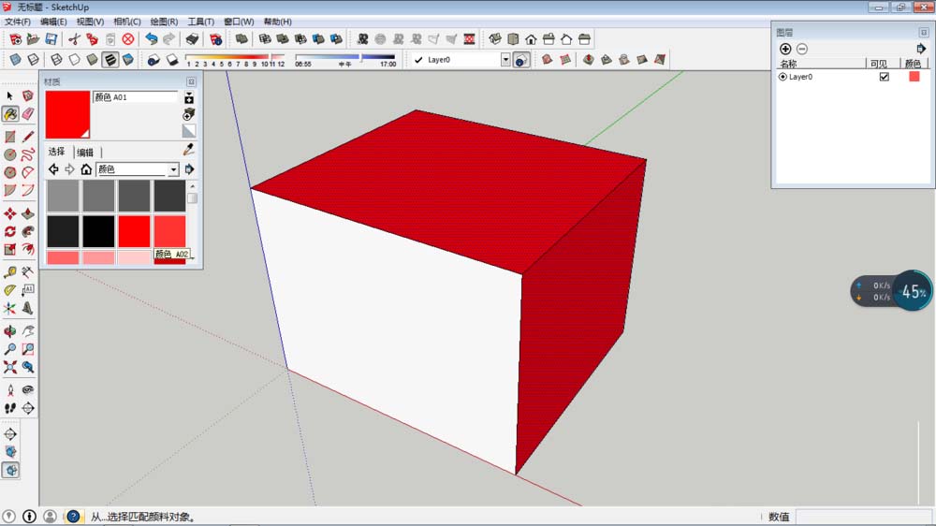Switch to the 编辑 tab in materials
936x526 pixels.
point(85,152)
